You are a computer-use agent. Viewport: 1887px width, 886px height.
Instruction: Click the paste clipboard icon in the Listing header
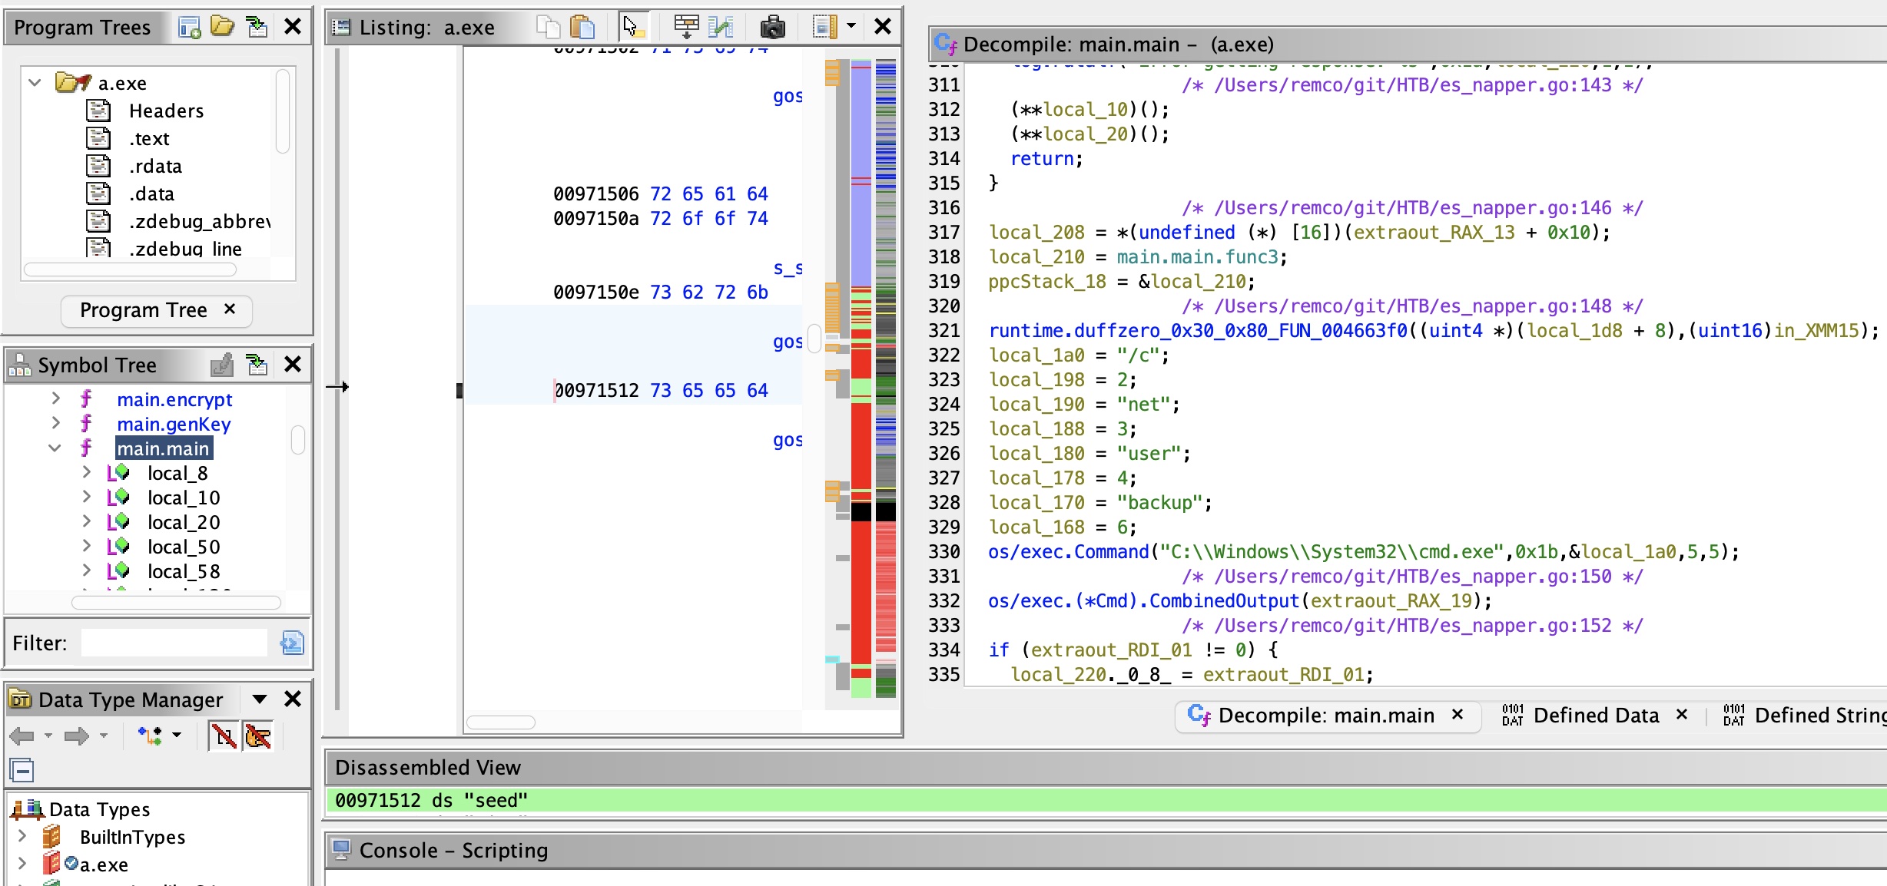[x=582, y=28]
